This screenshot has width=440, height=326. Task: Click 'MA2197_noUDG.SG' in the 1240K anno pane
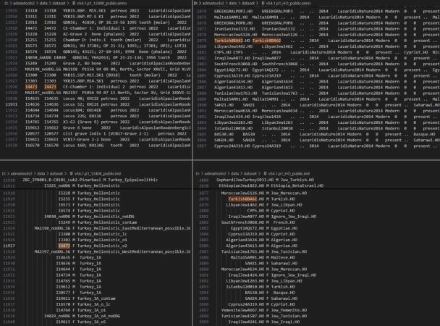(x=43, y=93)
